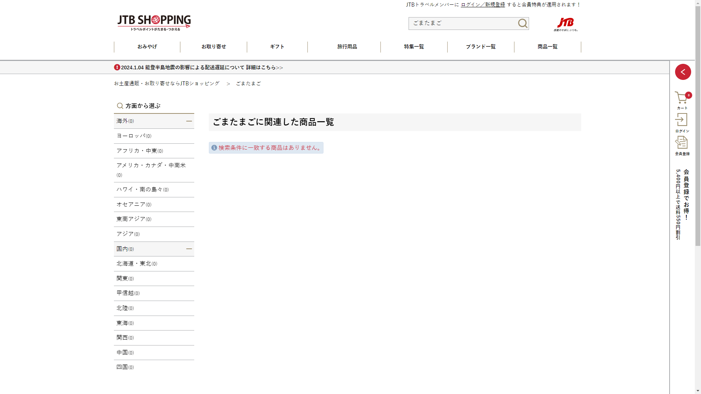
Task: Collapse the red sidebar arrow button
Action: point(683,72)
